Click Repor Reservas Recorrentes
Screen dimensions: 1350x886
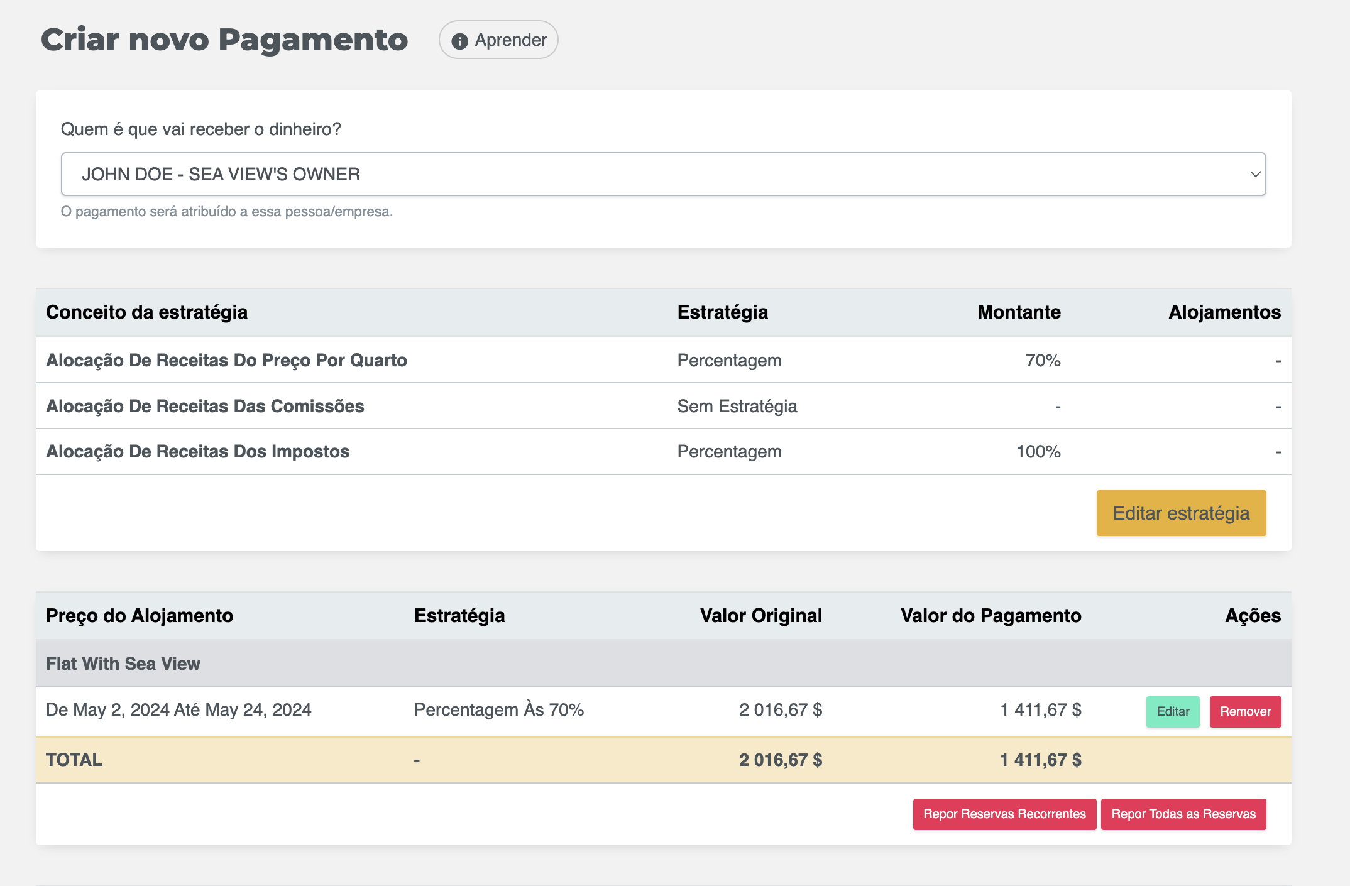[x=1004, y=814]
